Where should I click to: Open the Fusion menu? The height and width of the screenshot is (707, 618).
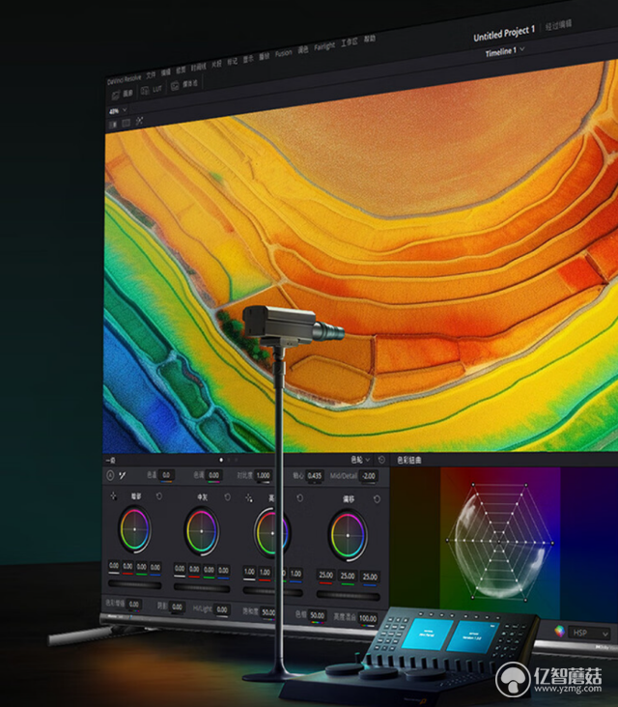point(284,53)
